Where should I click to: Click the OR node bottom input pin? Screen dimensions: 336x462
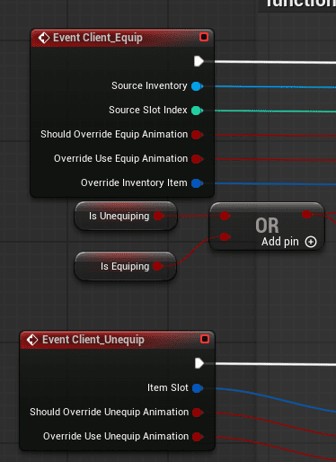(x=225, y=237)
